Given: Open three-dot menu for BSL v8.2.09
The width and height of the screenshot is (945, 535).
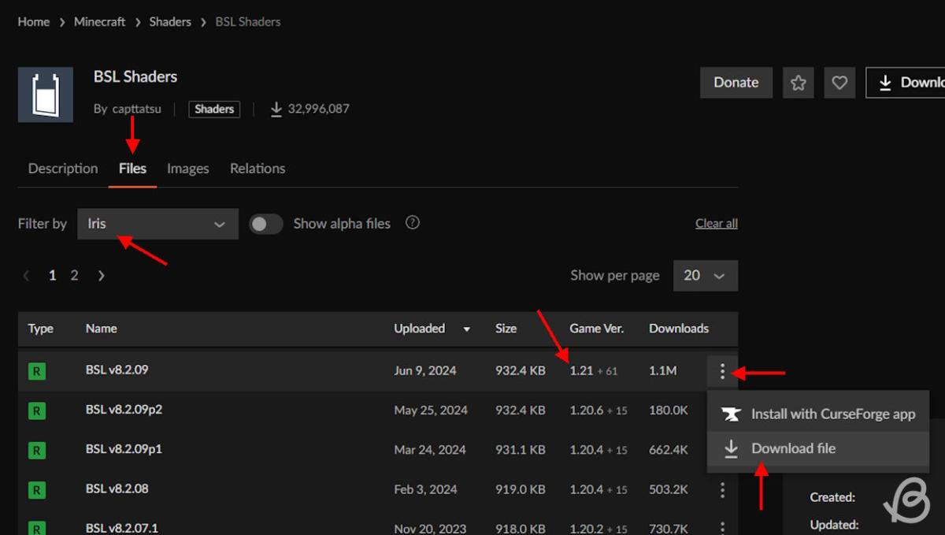Looking at the screenshot, I should point(722,371).
